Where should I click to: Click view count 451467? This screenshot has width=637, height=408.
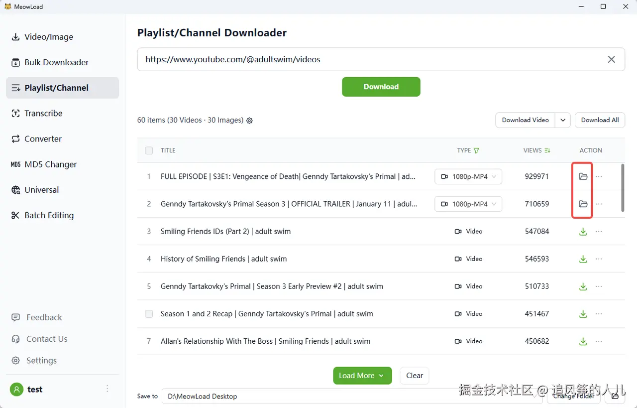537,314
